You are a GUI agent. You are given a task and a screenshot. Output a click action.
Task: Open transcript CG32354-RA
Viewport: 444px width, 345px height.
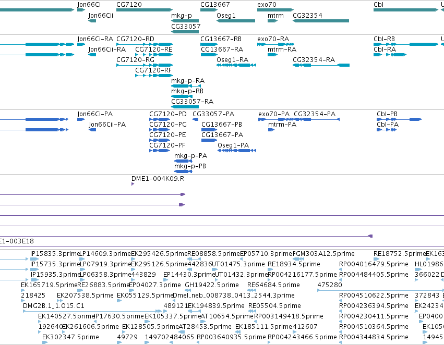pyautogui.click(x=321, y=65)
